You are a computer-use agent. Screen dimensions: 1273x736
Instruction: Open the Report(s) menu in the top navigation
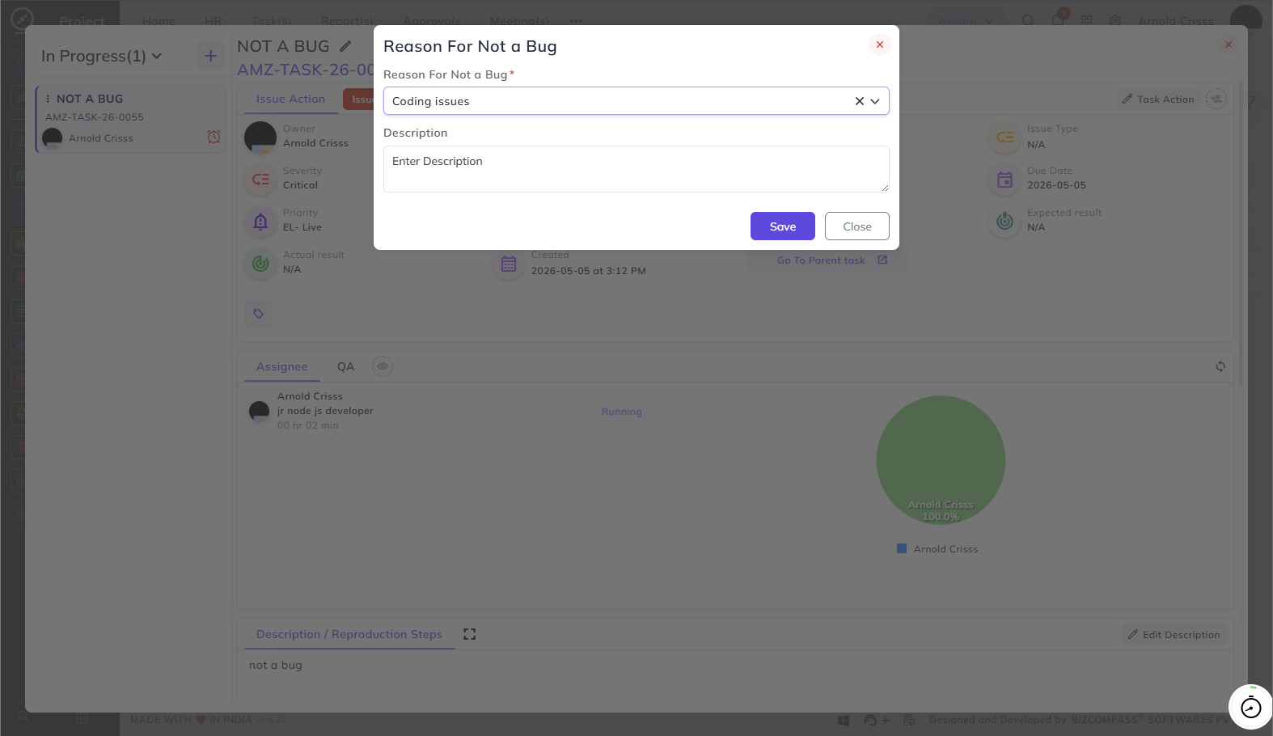(x=347, y=21)
